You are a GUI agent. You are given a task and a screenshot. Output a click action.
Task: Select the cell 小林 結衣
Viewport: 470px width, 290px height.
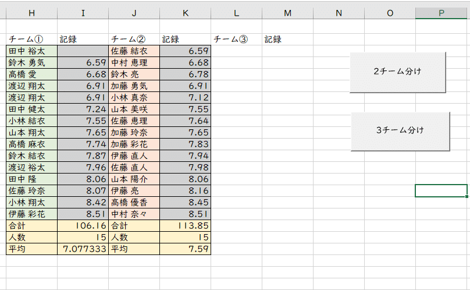(x=31, y=121)
